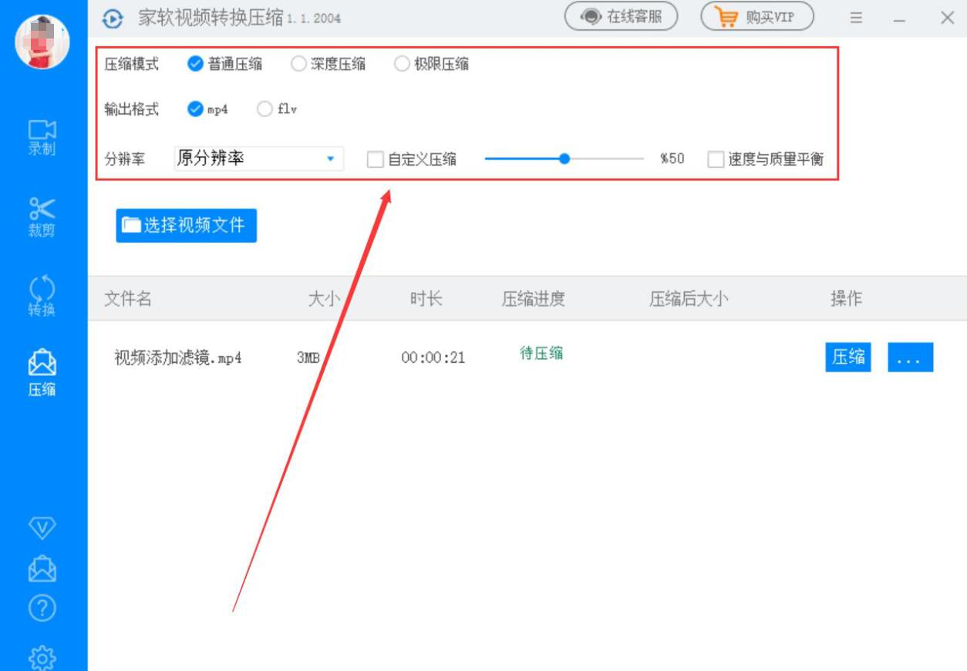Image resolution: width=967 pixels, height=671 pixels.
Task: Close the application window
Action: (948, 18)
